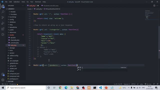Open the Accounts icon in activity bar

tap(3, 74)
